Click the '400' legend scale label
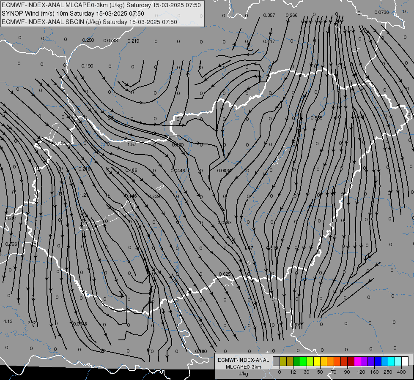Screen dimensions: 414x380 click(401, 372)
